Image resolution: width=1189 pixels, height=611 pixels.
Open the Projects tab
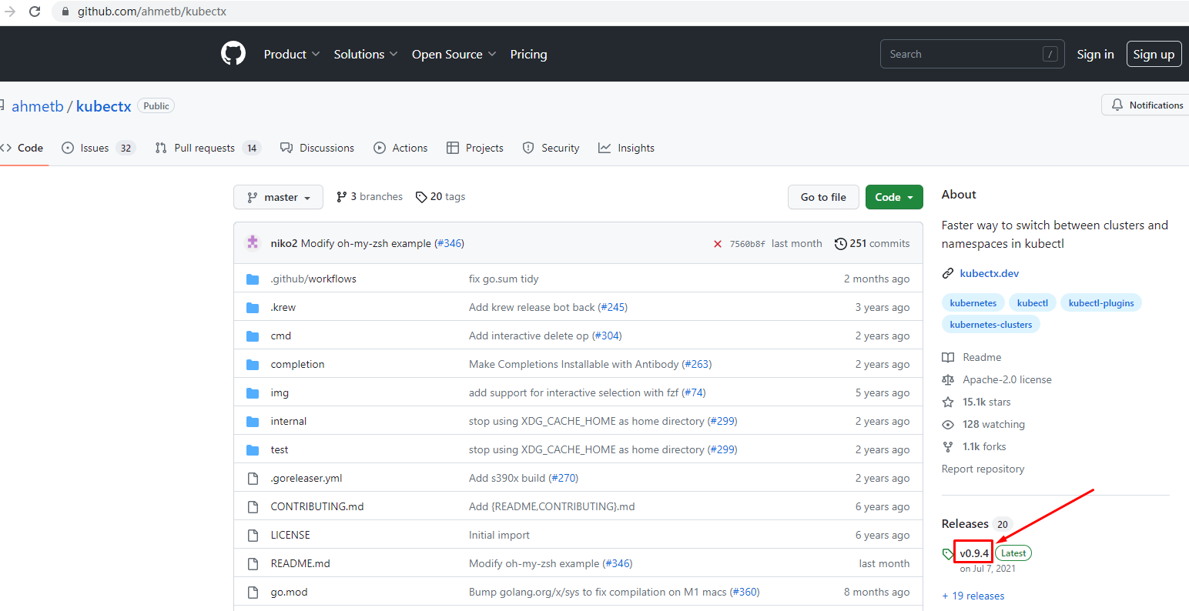click(475, 148)
